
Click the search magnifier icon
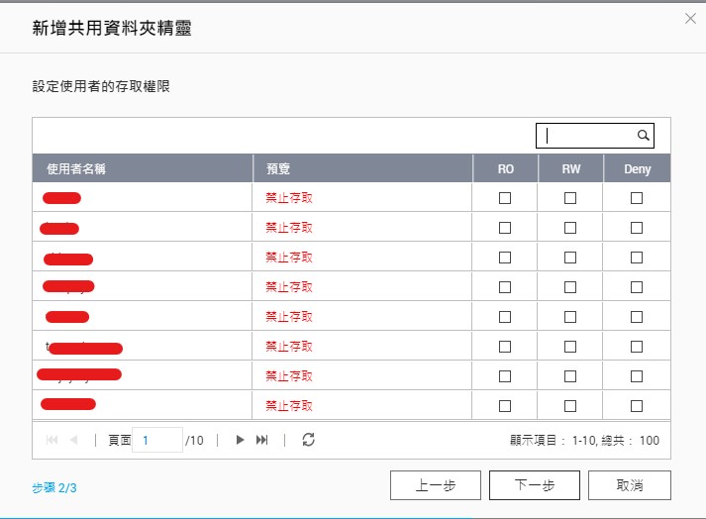click(x=643, y=136)
